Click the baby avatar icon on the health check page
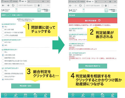The width and height of the screenshot is (125, 98). 39,10
